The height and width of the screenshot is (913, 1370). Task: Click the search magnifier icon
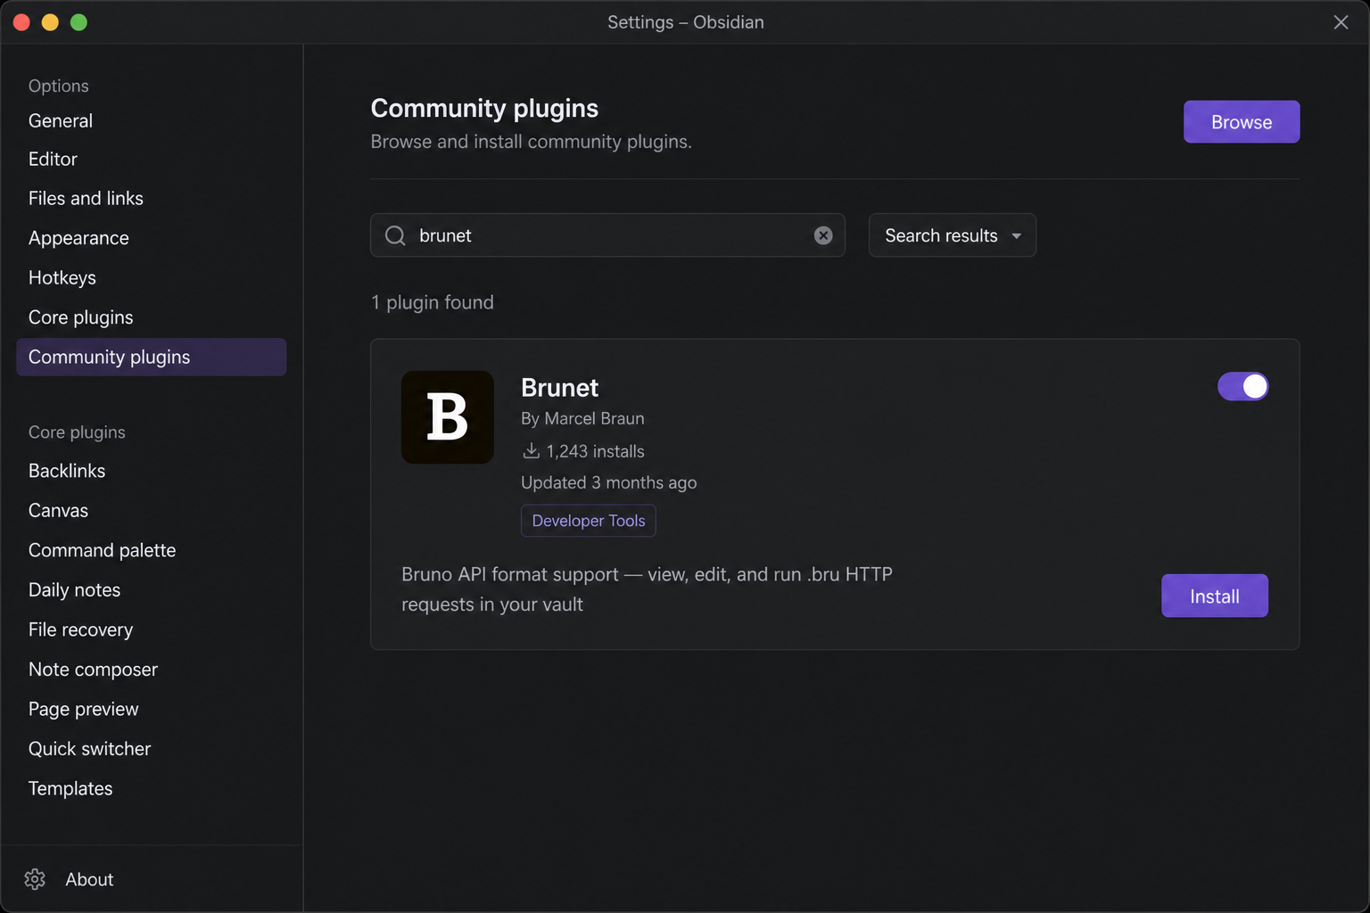[x=395, y=235]
